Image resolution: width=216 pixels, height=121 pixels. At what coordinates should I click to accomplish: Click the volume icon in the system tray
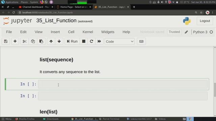(162, 2)
